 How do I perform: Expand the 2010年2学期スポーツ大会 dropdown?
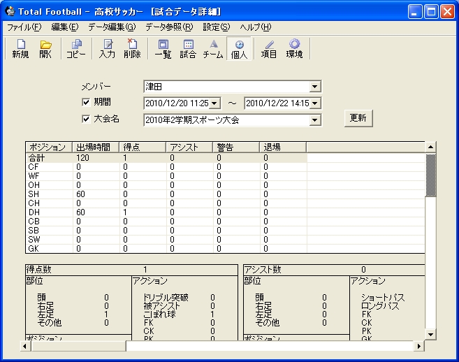click(x=314, y=120)
